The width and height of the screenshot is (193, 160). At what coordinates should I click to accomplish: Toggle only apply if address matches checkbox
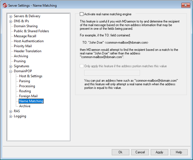pos(81,66)
